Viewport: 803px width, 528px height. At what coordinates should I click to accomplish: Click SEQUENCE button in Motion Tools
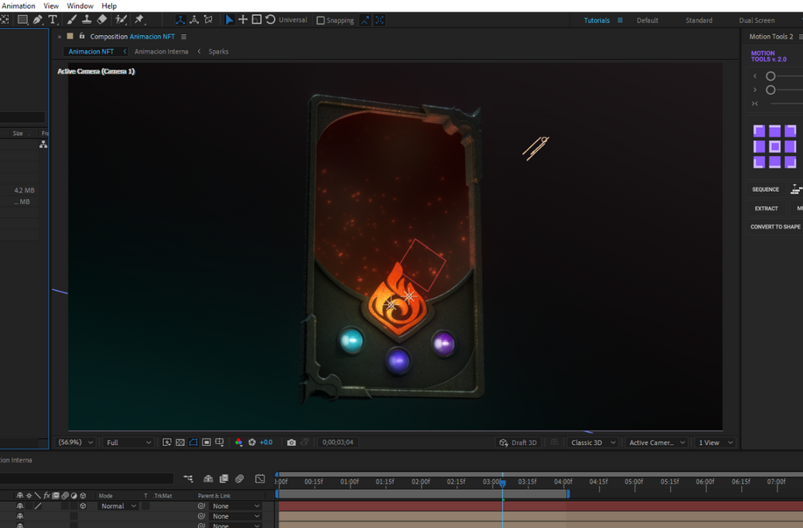pyautogui.click(x=765, y=189)
